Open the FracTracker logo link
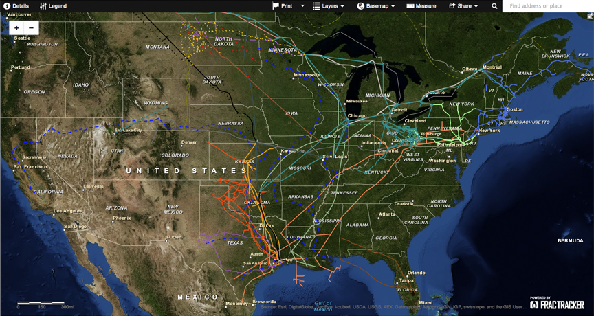 coord(557,304)
